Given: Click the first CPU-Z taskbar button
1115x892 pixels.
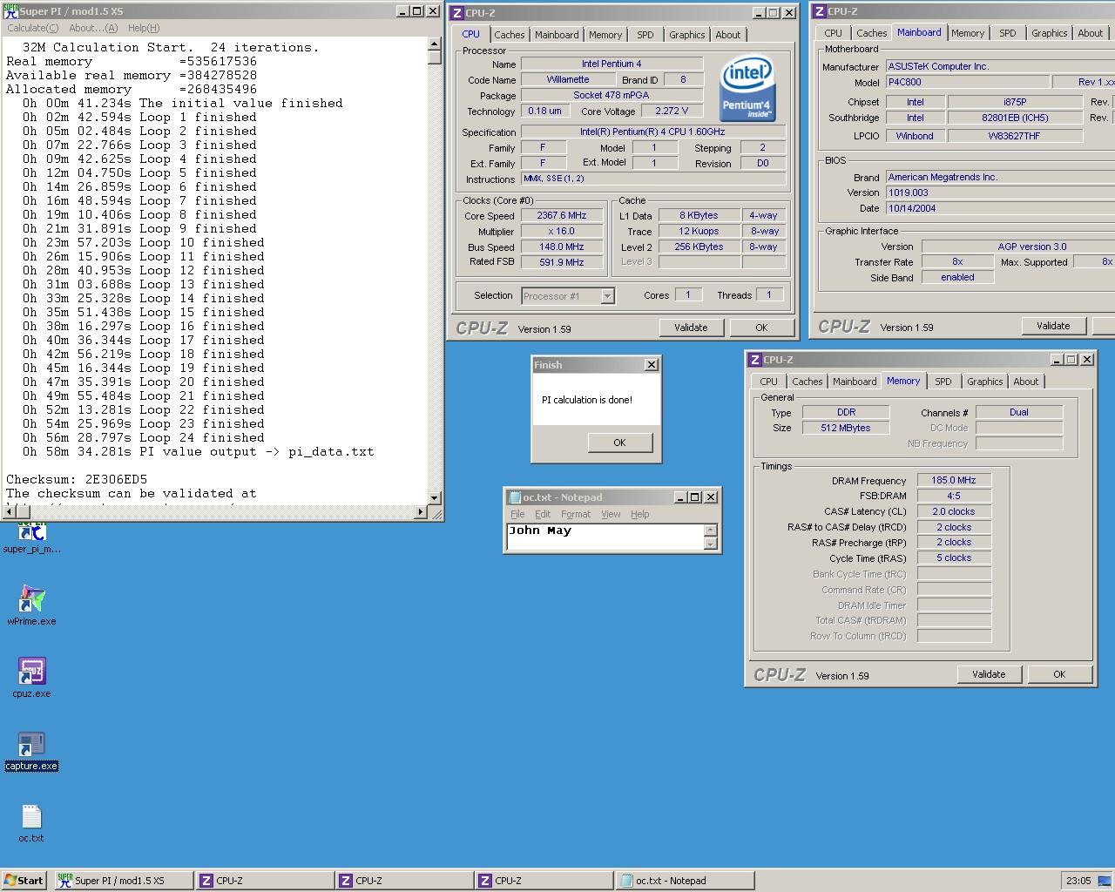Looking at the screenshot, I should coord(264,880).
